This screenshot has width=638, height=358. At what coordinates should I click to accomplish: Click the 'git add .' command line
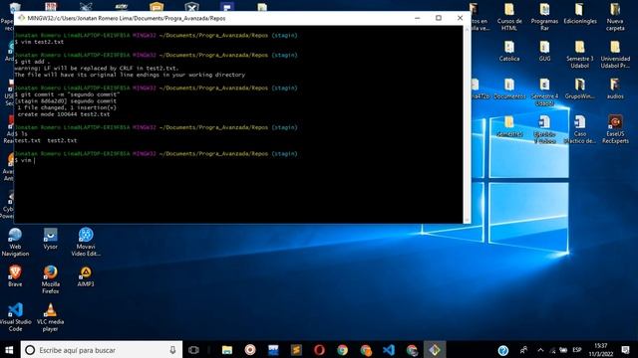click(33, 62)
